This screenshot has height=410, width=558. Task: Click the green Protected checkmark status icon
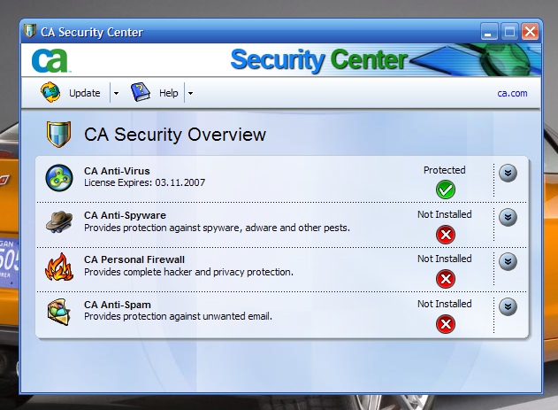tap(445, 190)
